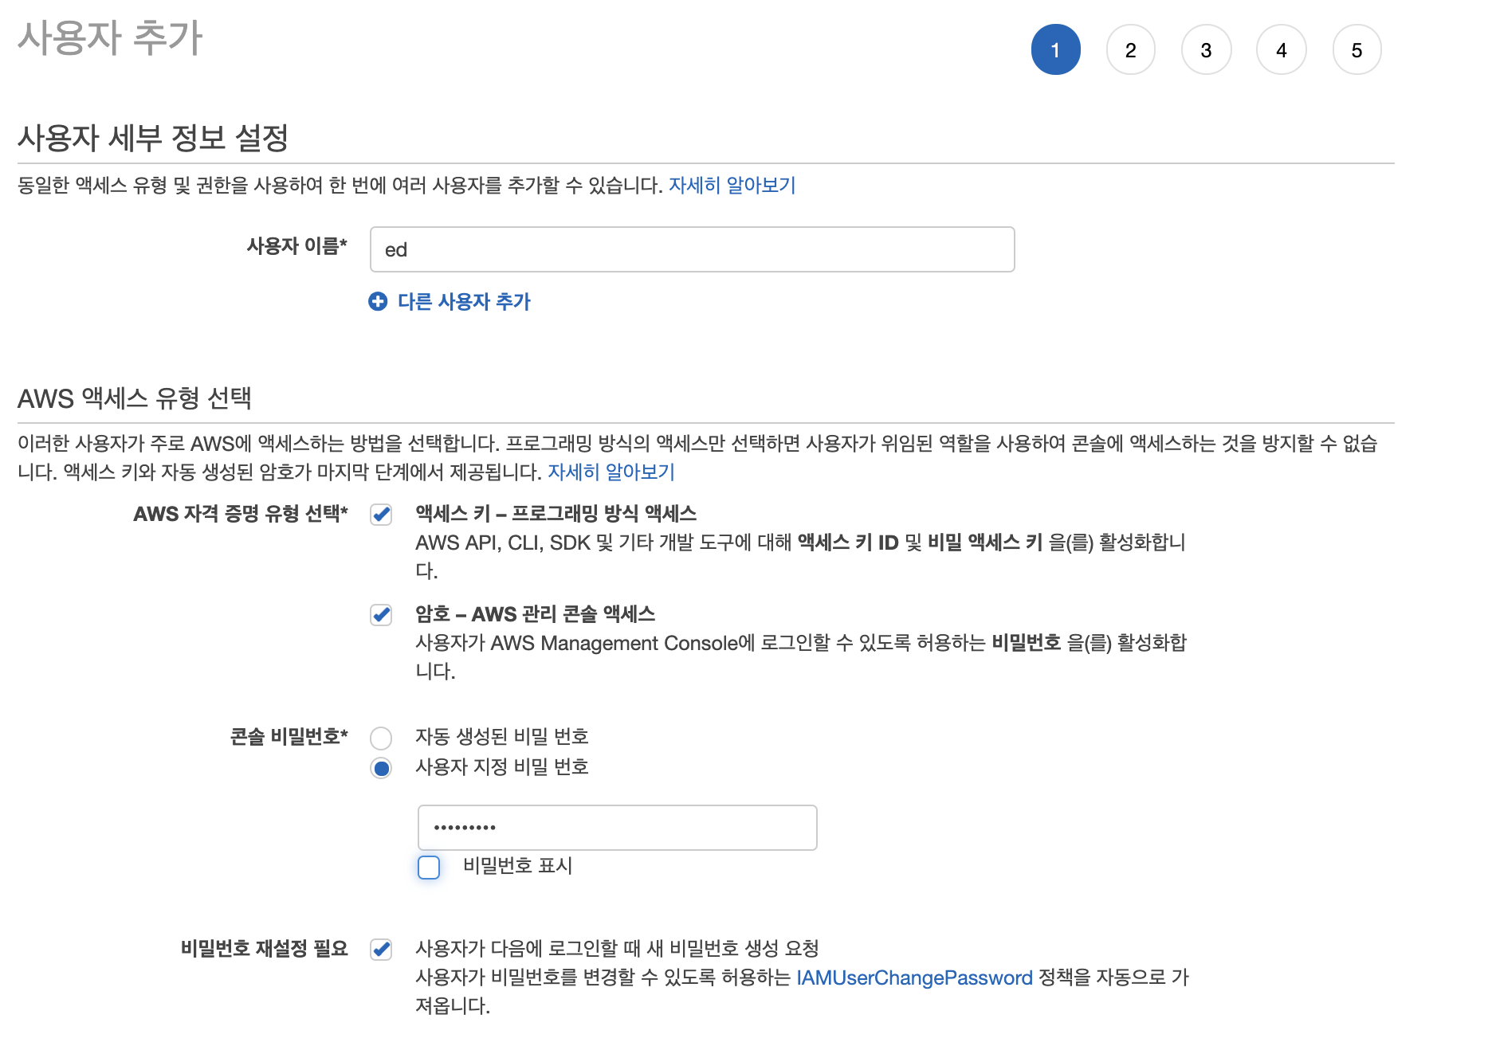
Task: Uncheck 암호 AWS 관리 콘솔 액세스 checkbox
Action: click(381, 615)
